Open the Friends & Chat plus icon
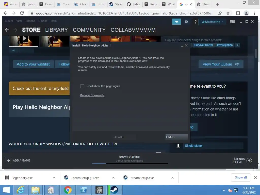Image resolution: width=260 pixels, height=195 pixels. 249,160
